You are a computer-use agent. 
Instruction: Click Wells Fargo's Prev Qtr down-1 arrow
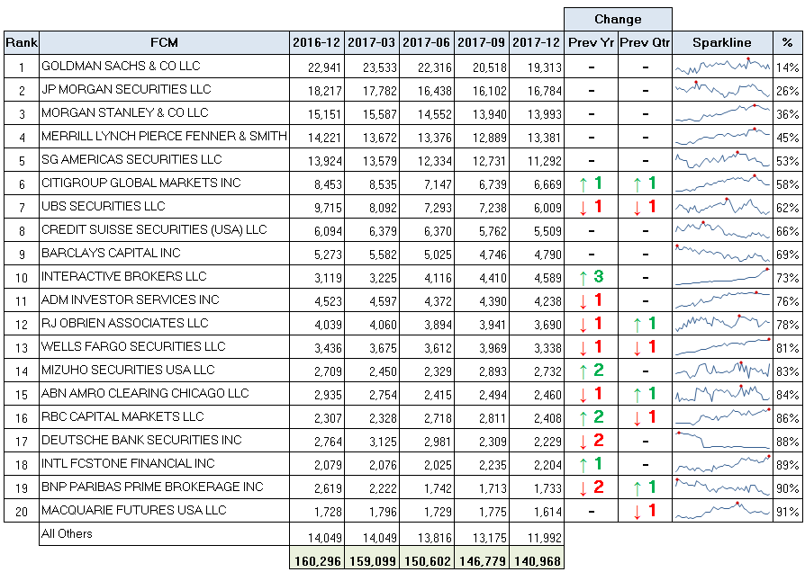pyautogui.click(x=645, y=347)
